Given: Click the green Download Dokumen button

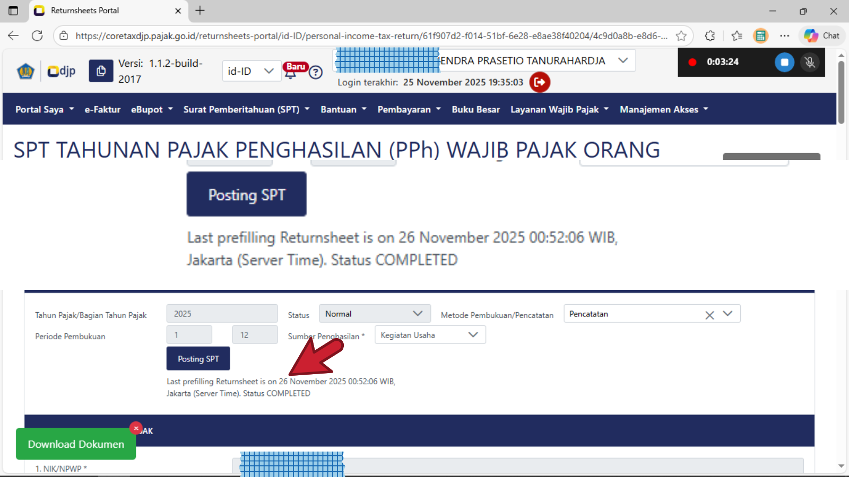Looking at the screenshot, I should tap(76, 444).
